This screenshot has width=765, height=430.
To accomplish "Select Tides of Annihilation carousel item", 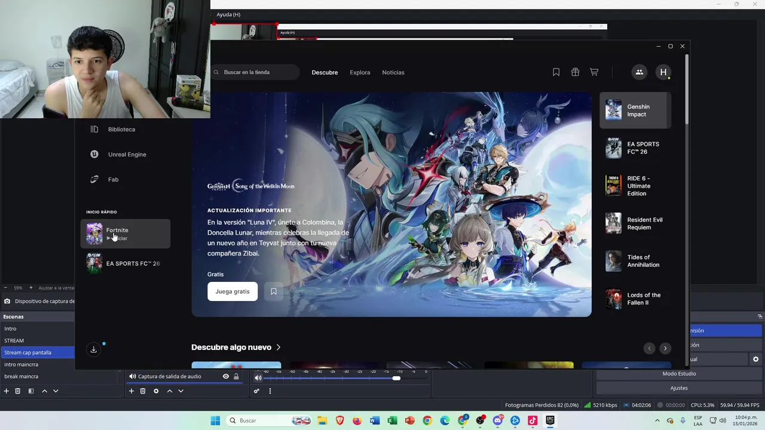I will (x=635, y=261).
